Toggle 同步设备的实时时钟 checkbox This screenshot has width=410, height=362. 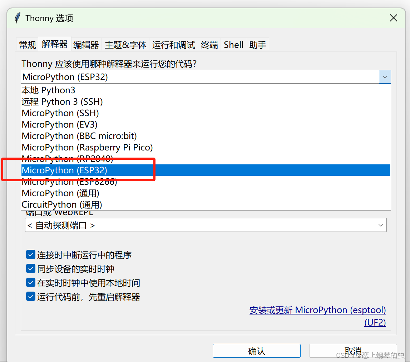coord(31,268)
